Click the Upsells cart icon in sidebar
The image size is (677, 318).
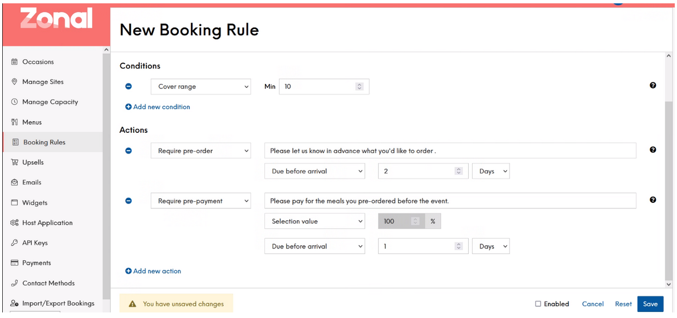coord(15,162)
